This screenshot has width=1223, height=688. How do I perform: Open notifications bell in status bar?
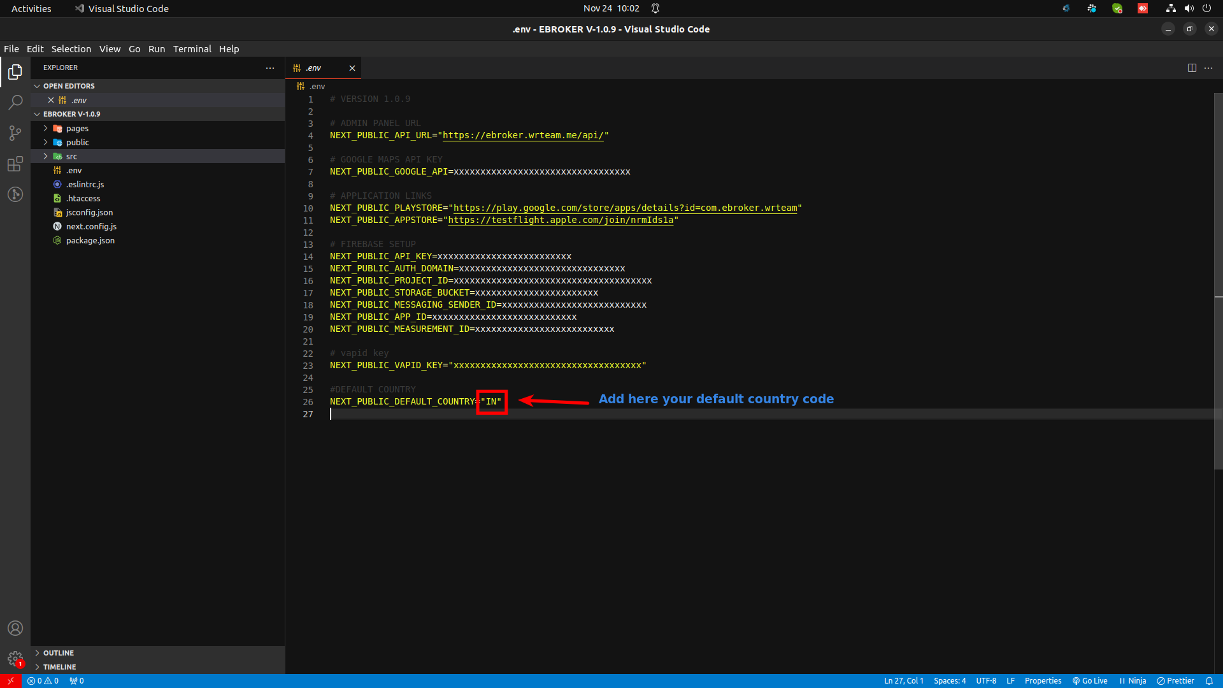[1209, 681]
